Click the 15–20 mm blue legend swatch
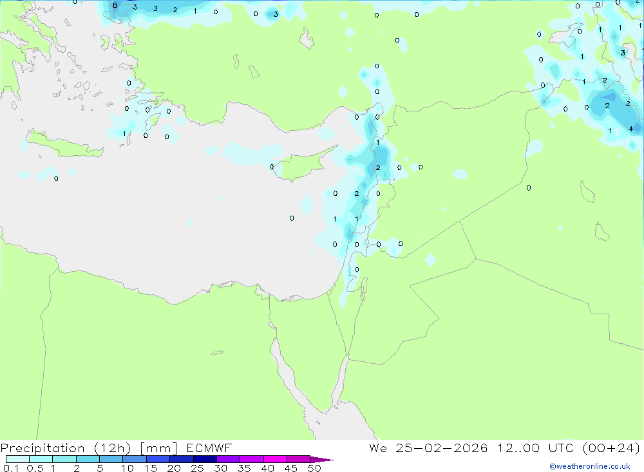Image resolution: width=644 pixels, height=472 pixels. coord(158,459)
